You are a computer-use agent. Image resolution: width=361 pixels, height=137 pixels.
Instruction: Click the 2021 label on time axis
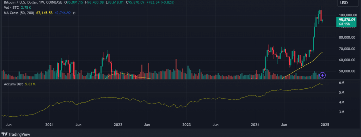point(49,125)
